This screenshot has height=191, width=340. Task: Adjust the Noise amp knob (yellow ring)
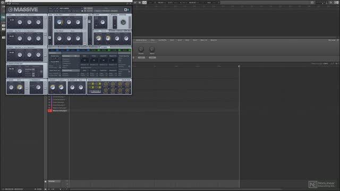(x=20, y=87)
